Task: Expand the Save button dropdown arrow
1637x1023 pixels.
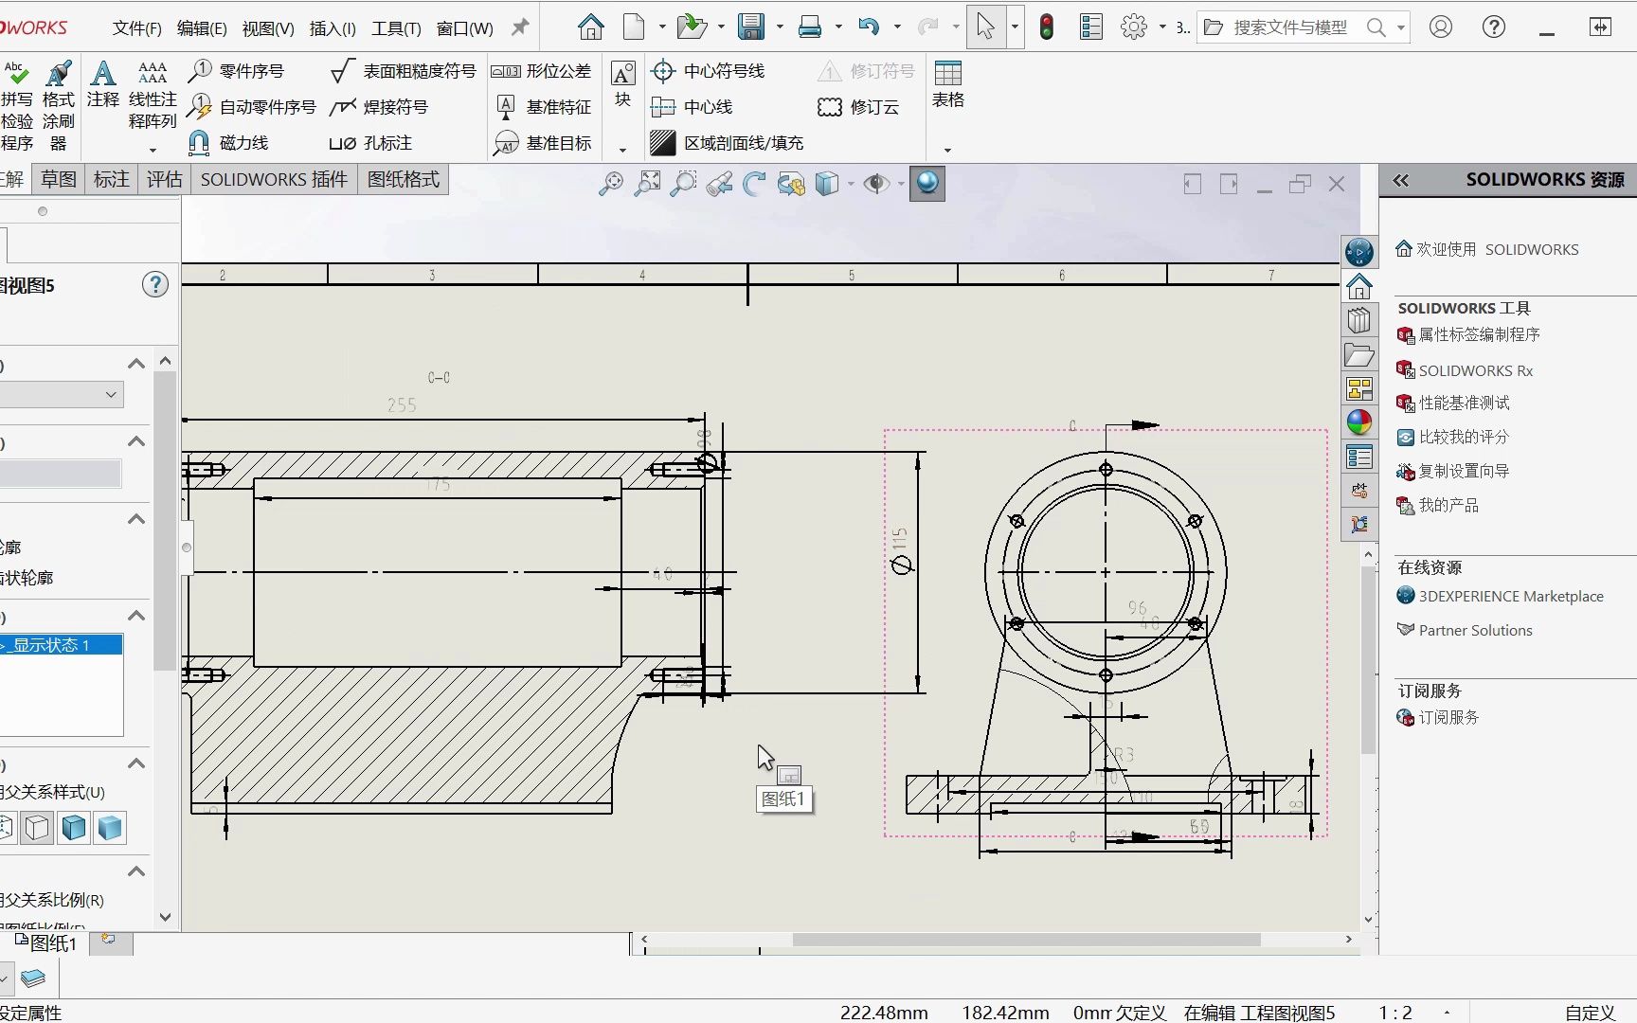Action: (x=780, y=27)
